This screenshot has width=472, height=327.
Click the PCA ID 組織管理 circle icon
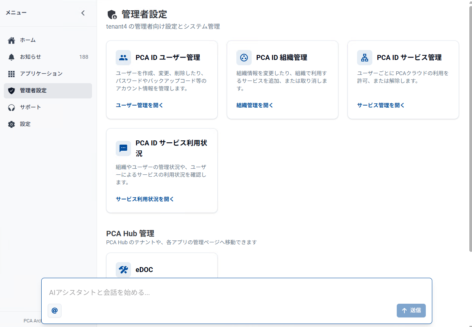click(x=244, y=58)
